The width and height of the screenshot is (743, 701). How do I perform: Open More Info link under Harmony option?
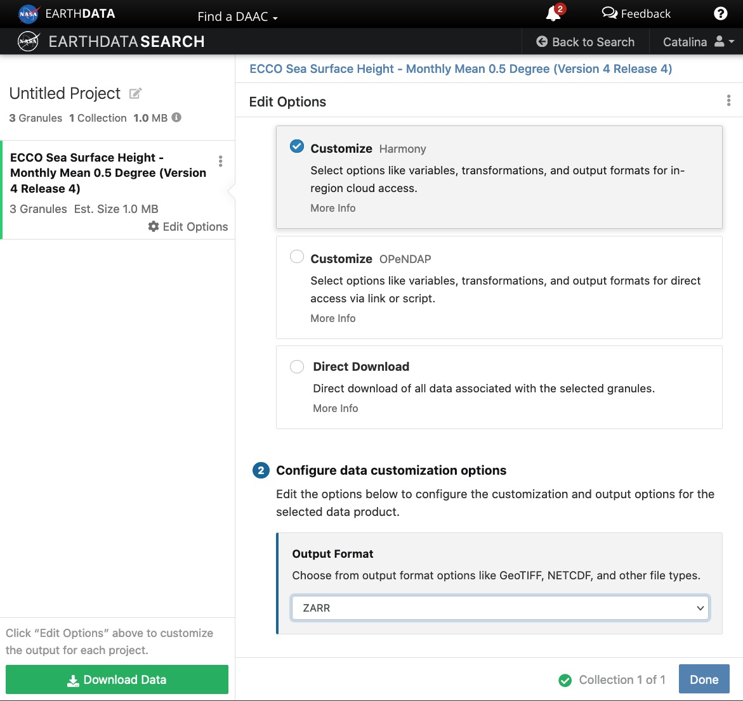tap(332, 208)
